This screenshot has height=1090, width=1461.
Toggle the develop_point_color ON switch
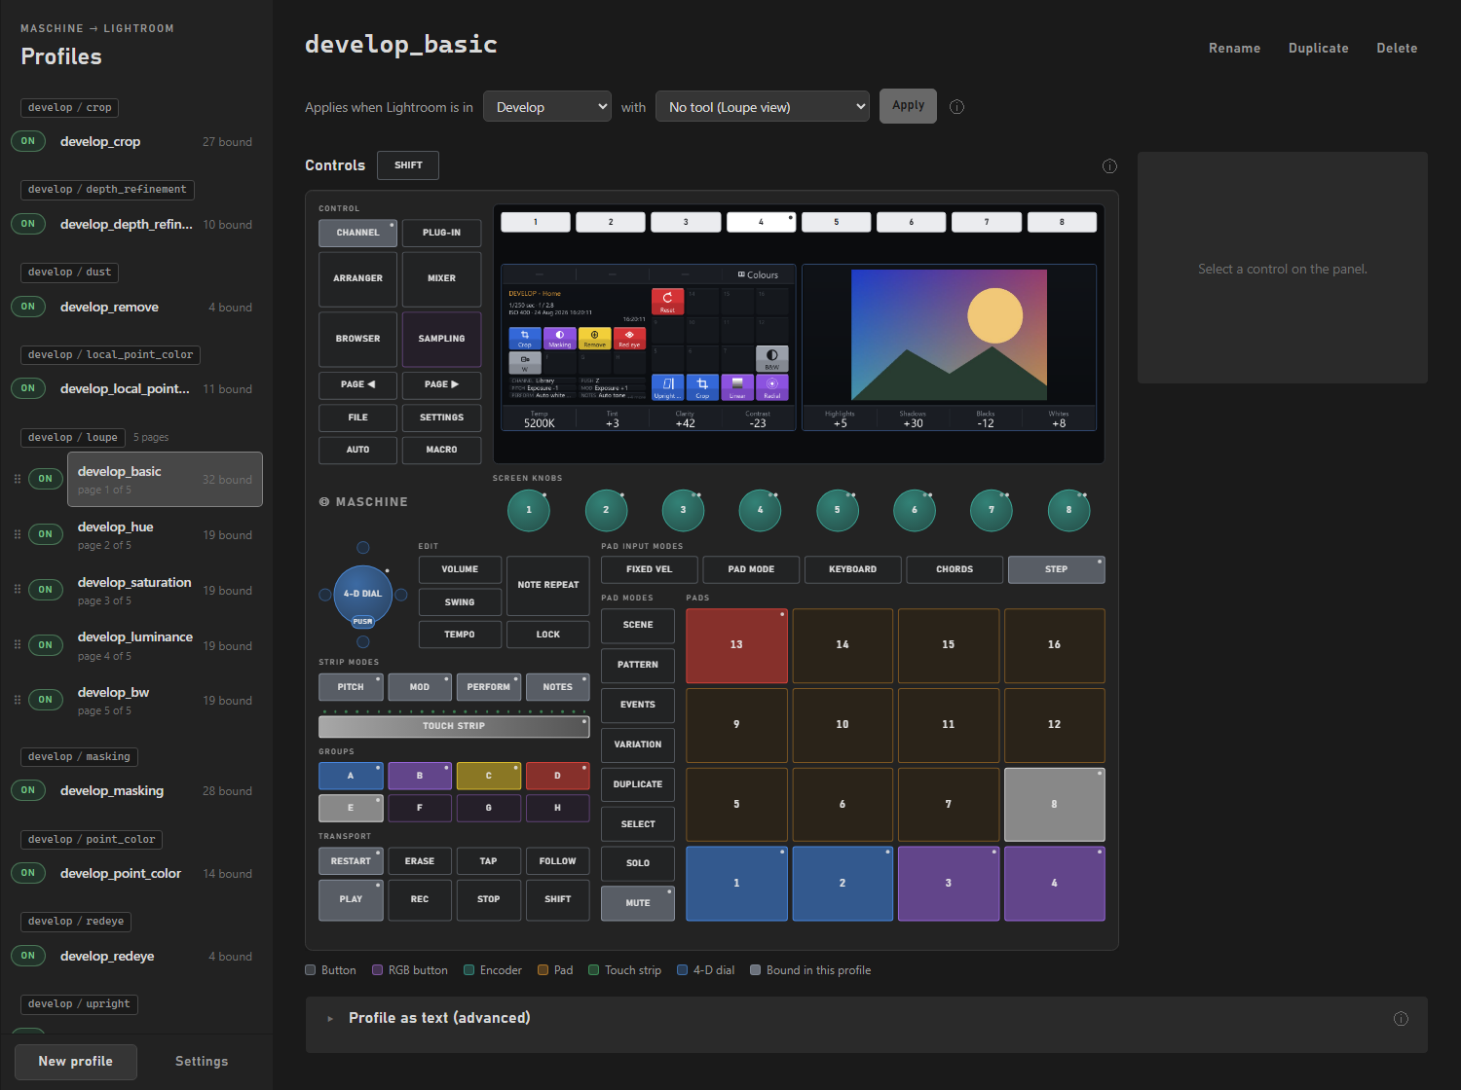[28, 873]
